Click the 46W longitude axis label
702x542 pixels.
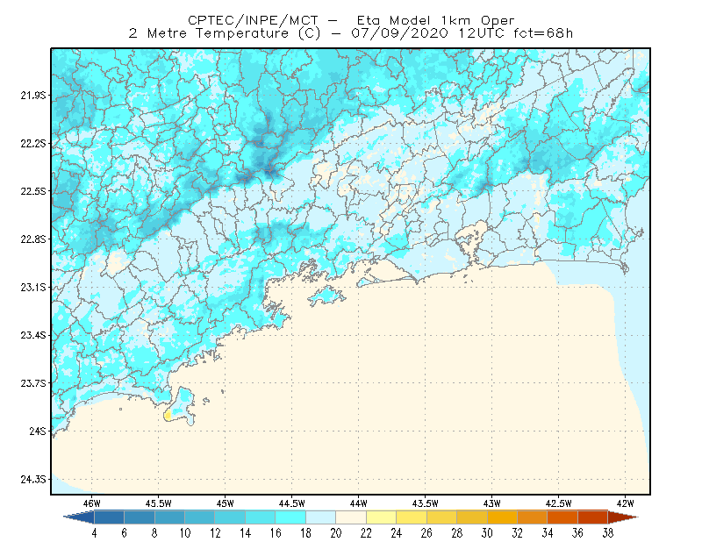91,503
